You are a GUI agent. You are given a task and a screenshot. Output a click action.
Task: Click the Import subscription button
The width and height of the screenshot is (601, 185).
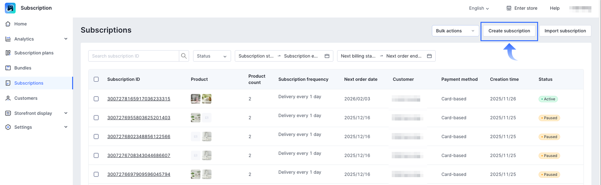point(565,31)
